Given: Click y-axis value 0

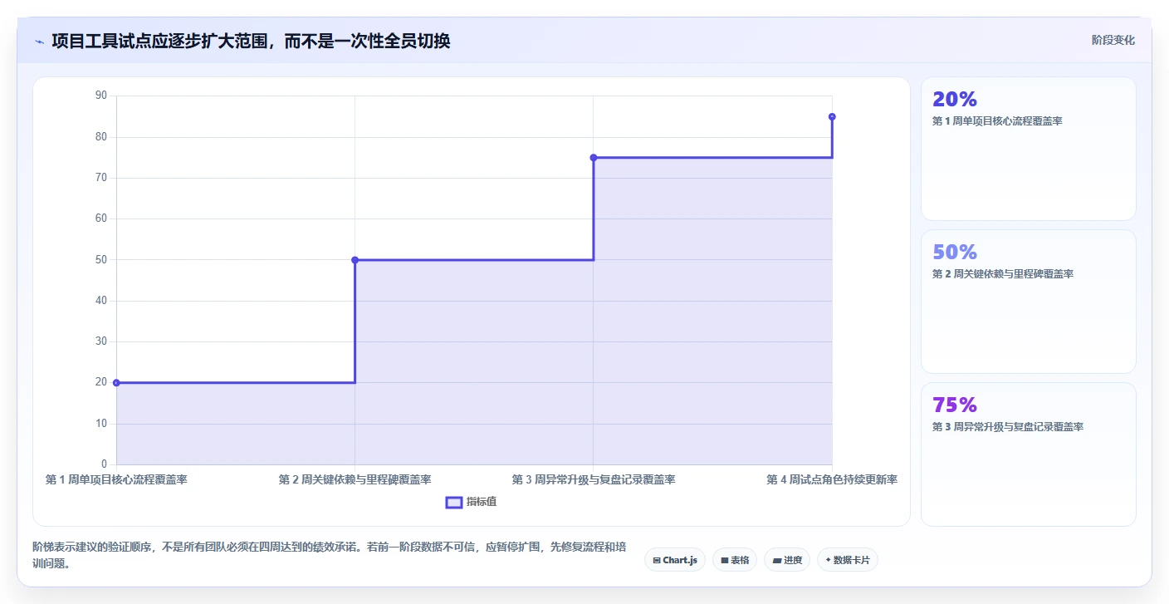Looking at the screenshot, I should (x=105, y=464).
